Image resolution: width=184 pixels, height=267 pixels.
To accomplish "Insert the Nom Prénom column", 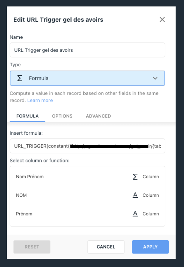I will click(87, 177).
